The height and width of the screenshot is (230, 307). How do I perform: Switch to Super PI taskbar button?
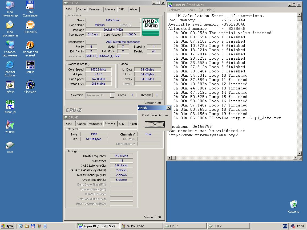click(98, 226)
